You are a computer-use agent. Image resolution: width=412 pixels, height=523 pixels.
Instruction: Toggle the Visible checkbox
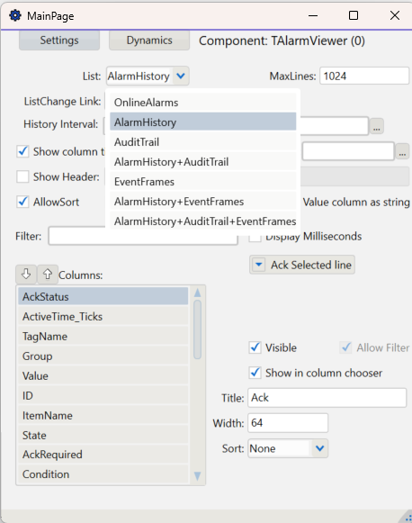(x=255, y=347)
